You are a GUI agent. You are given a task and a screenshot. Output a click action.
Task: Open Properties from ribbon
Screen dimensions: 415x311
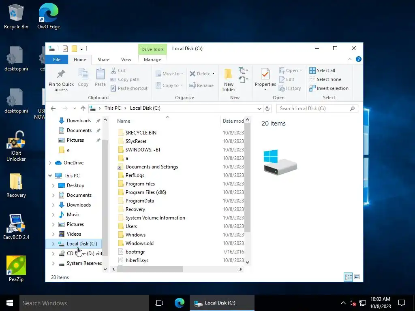[x=265, y=79]
